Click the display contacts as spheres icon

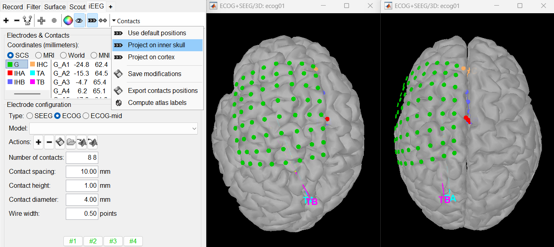tap(103, 20)
